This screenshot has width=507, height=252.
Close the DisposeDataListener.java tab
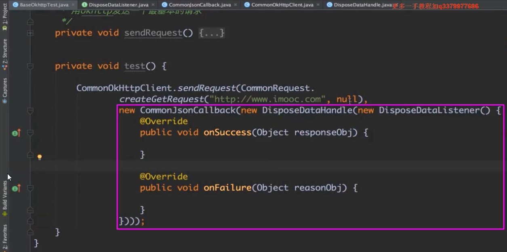(x=154, y=5)
